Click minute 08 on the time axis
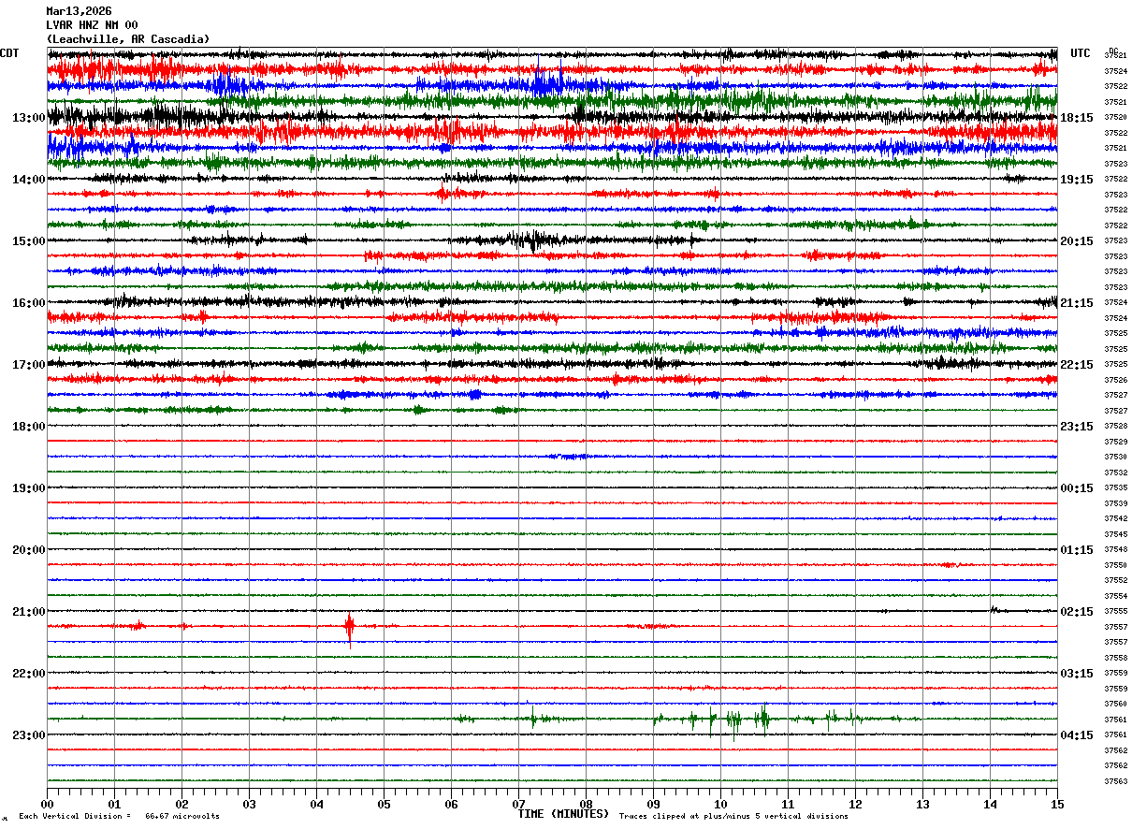Image resolution: width=1132 pixels, height=829 pixels. point(586,805)
